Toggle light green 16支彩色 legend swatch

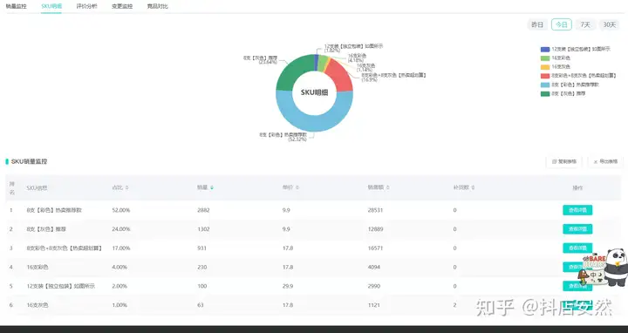pyautogui.click(x=544, y=58)
